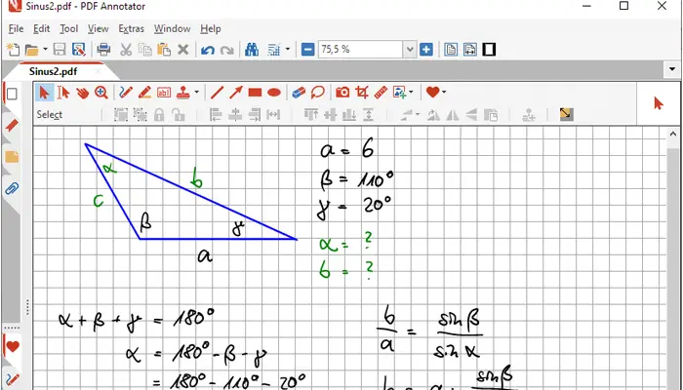Select the Stamp tool
The width and height of the screenshot is (683, 390).
183,93
